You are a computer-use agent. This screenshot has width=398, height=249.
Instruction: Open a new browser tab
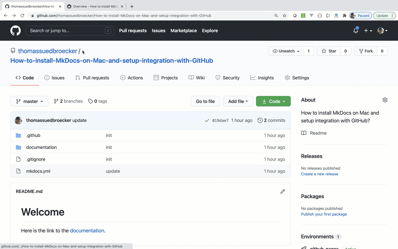tap(132, 6)
